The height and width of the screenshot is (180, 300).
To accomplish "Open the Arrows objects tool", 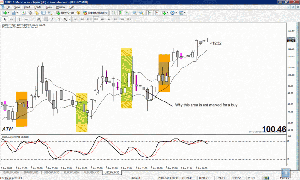I will pos(65,19).
